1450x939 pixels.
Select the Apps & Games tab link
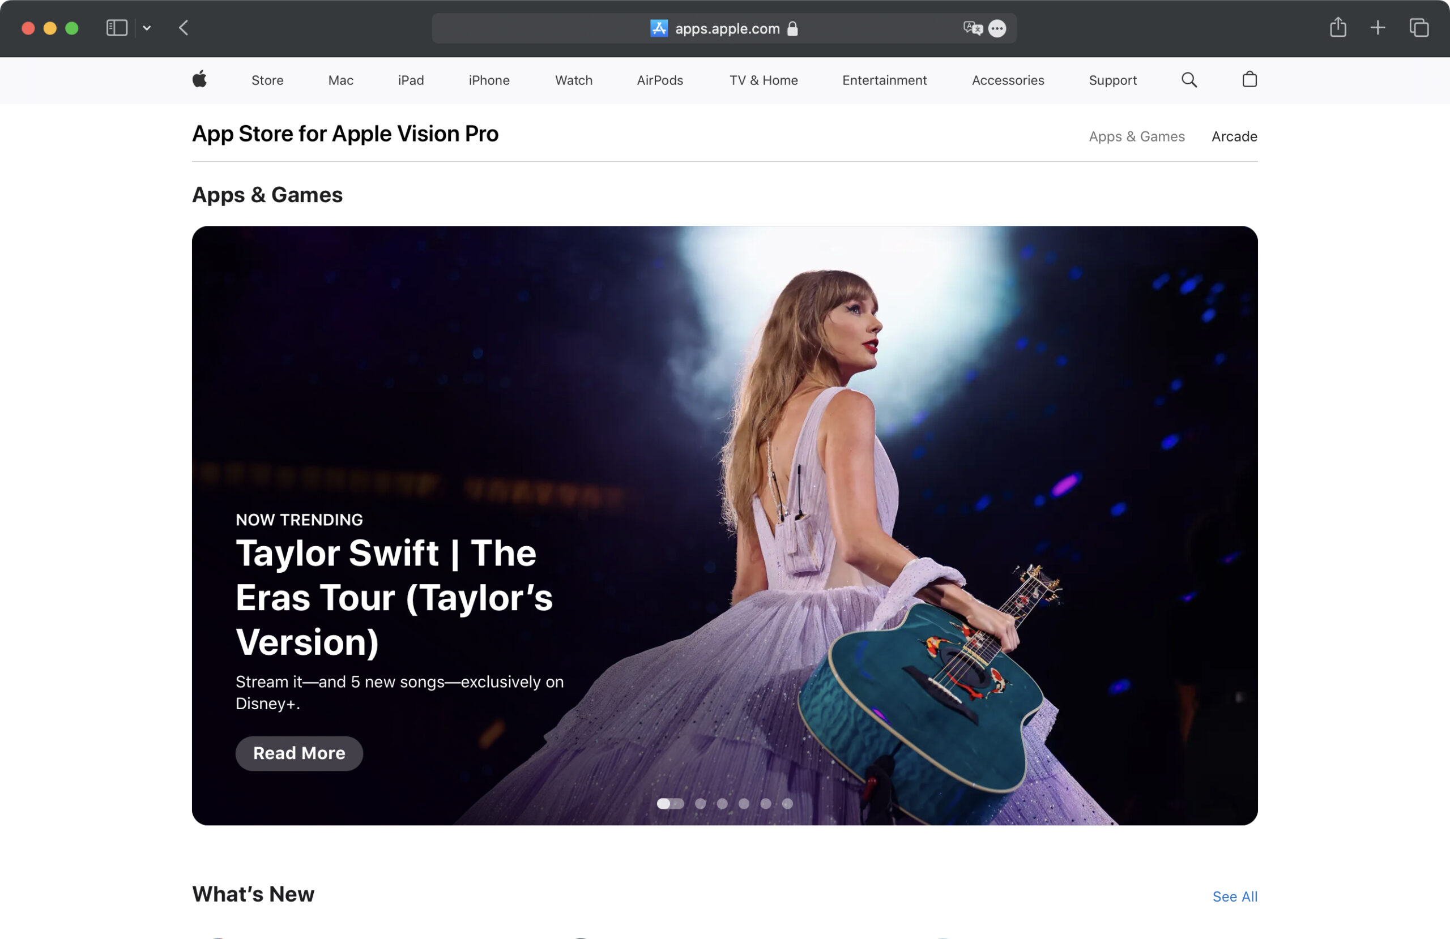(x=1136, y=136)
